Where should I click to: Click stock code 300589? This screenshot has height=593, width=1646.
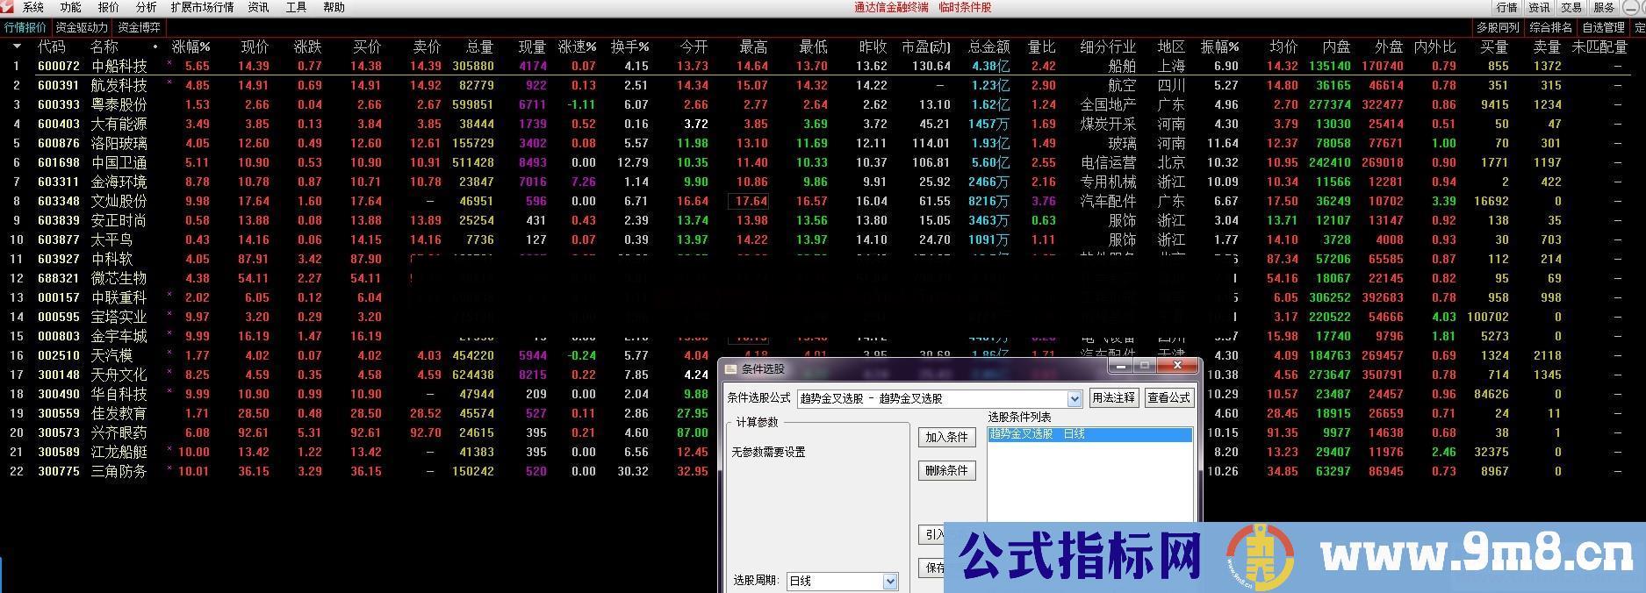(x=59, y=452)
